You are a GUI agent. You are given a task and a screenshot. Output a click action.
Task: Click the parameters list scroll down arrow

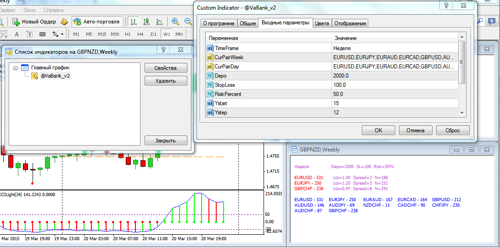[461, 113]
